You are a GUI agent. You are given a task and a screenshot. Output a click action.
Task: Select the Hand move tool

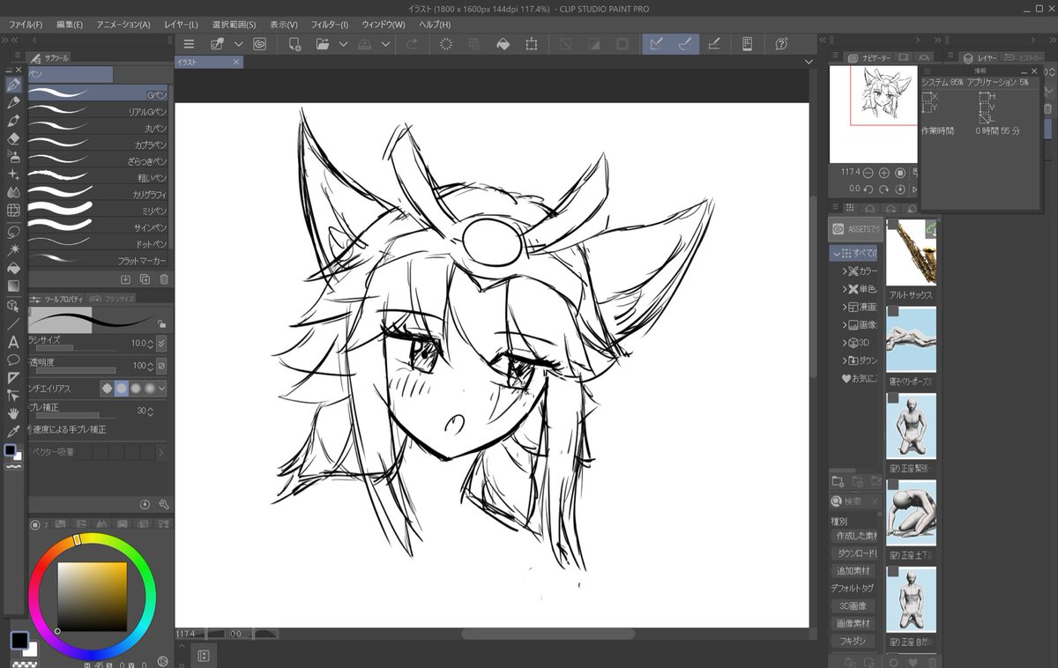(13, 412)
